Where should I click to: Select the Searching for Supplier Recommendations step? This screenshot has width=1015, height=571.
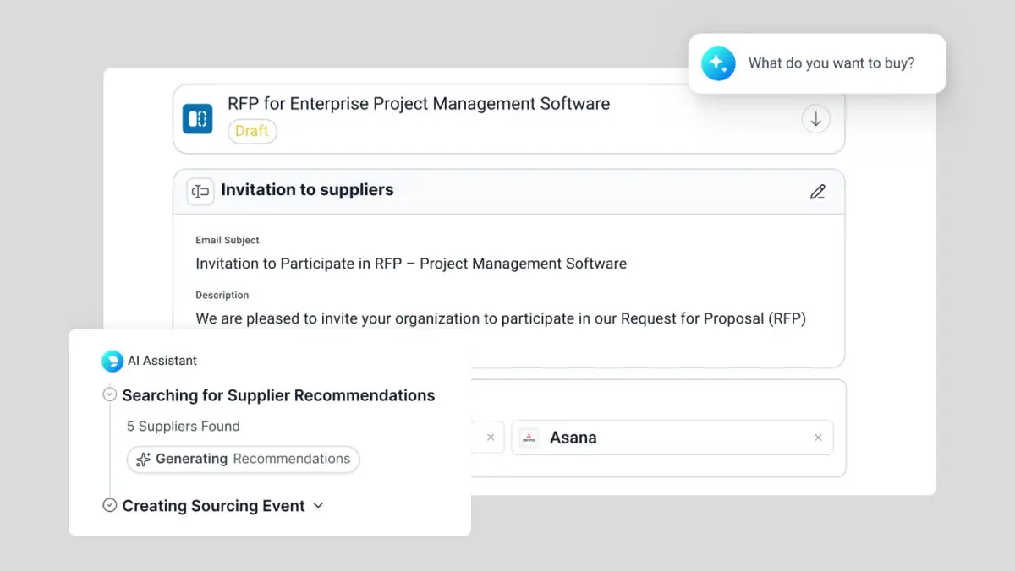(x=278, y=395)
